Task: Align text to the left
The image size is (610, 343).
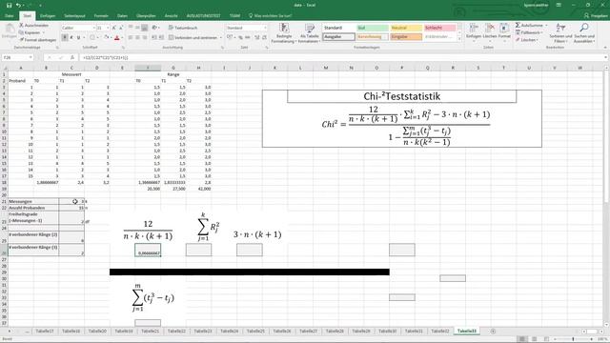Action: 131,38
